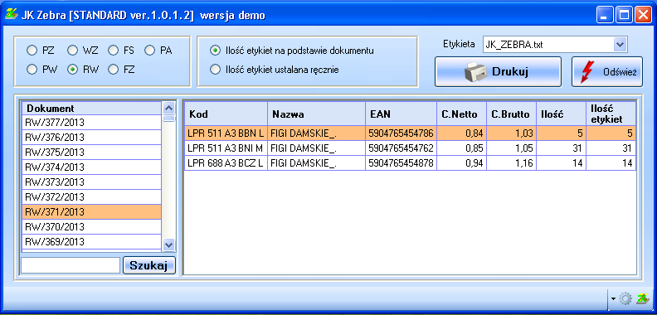657x315 pixels.
Task: Select document RW/370/2013
Action: [91, 227]
